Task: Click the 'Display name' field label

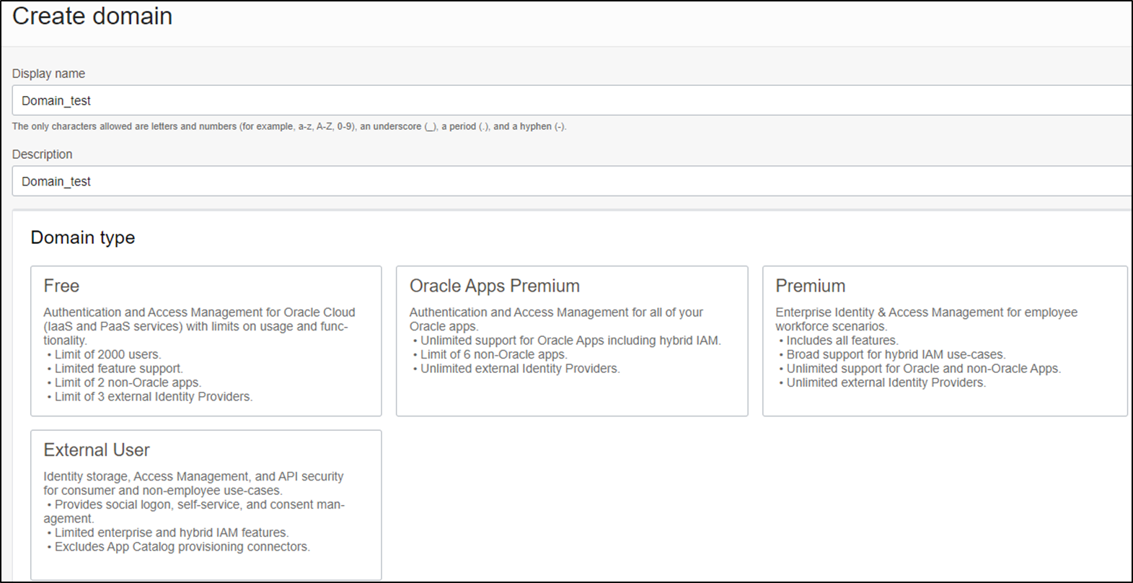Action: coord(48,74)
